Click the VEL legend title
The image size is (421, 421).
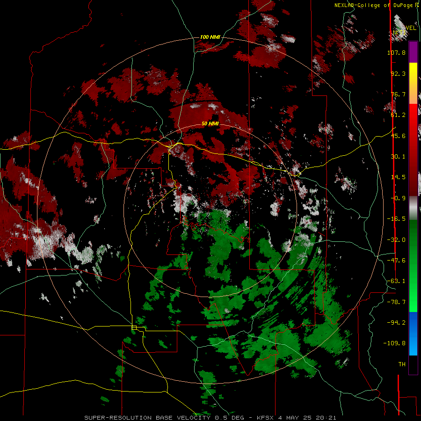tap(411, 28)
